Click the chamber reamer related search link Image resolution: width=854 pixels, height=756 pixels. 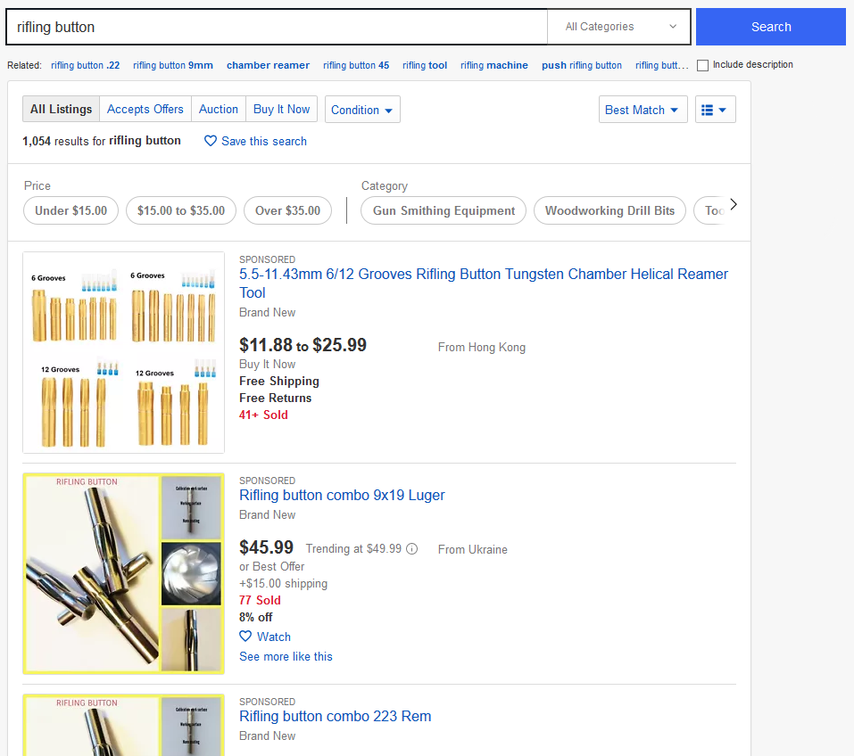coord(268,65)
